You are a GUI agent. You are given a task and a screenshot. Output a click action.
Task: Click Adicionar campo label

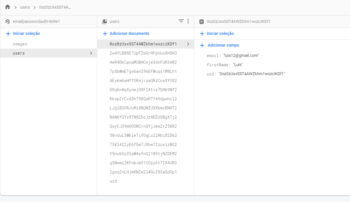pos(223,45)
